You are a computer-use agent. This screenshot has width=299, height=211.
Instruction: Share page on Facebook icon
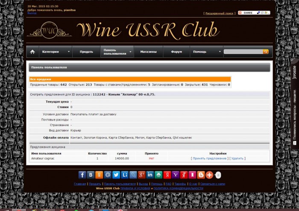tap(82, 175)
